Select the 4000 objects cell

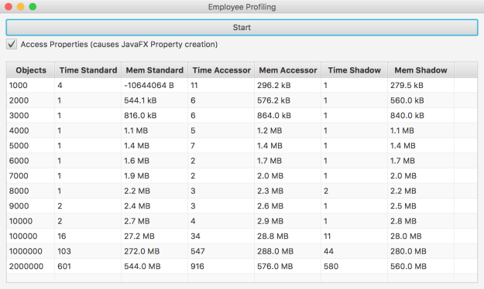[30, 131]
